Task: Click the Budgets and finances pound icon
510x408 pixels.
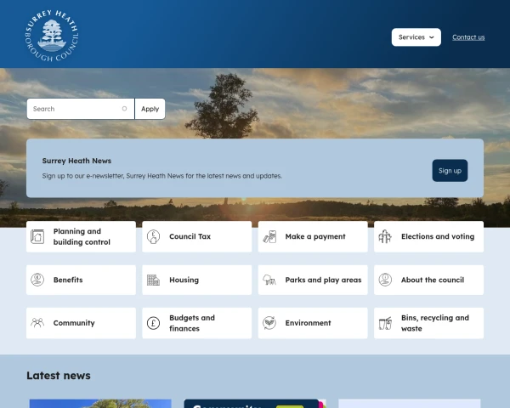Action: pyautogui.click(x=153, y=323)
